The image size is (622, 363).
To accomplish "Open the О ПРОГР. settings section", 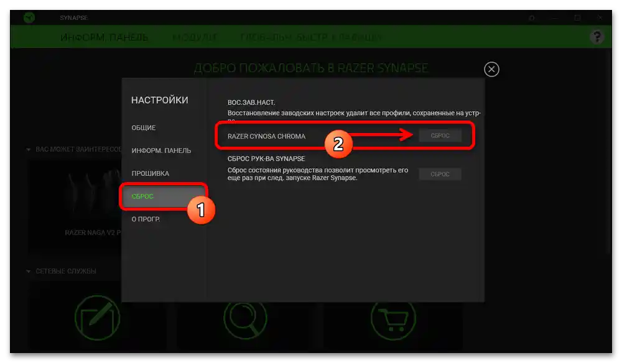I will point(146,219).
